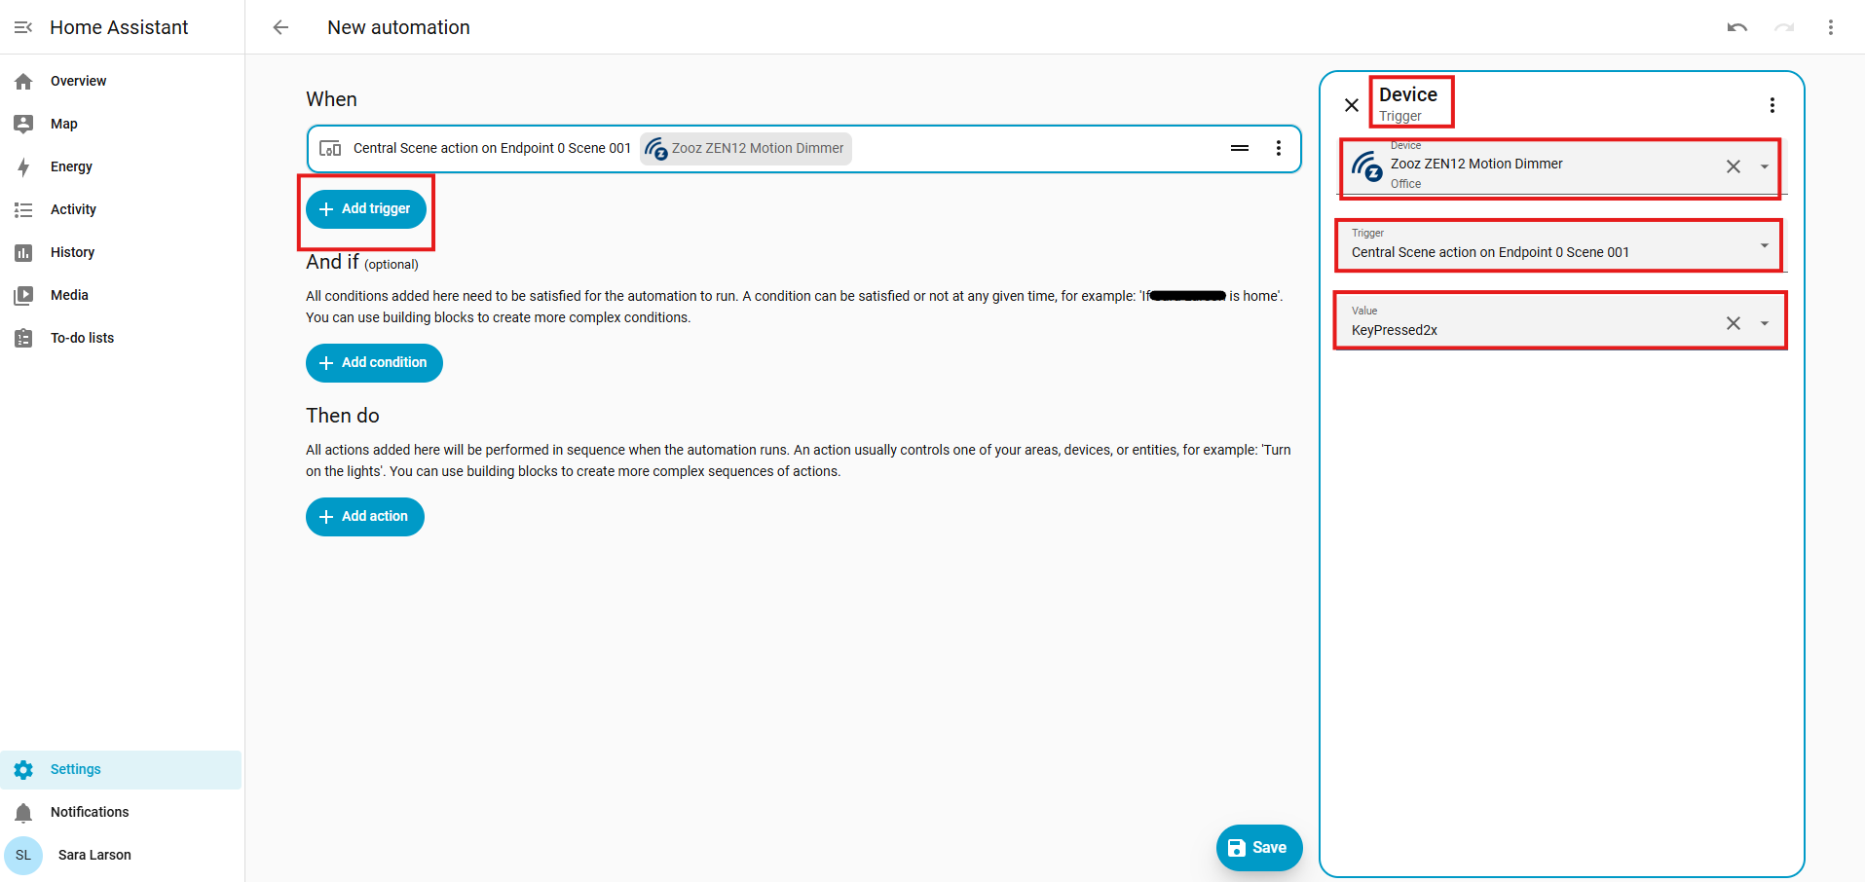Click the Device Trigger panel heading
The height and width of the screenshot is (882, 1865).
[x=1408, y=103]
